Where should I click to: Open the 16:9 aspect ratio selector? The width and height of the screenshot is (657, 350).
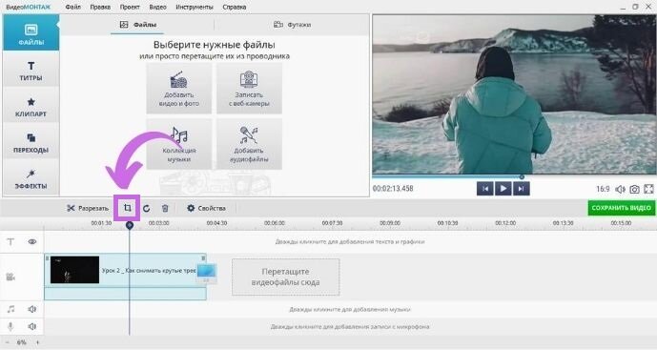click(x=603, y=189)
